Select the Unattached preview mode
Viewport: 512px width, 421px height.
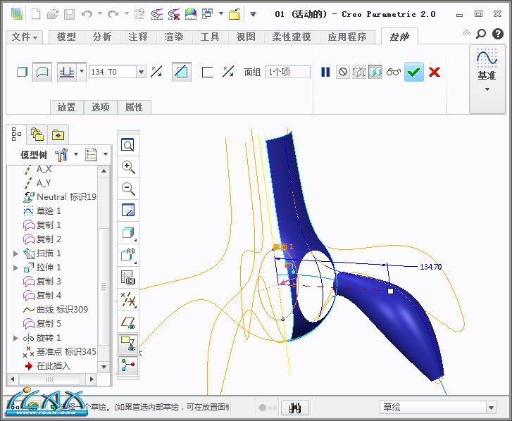[359, 72]
